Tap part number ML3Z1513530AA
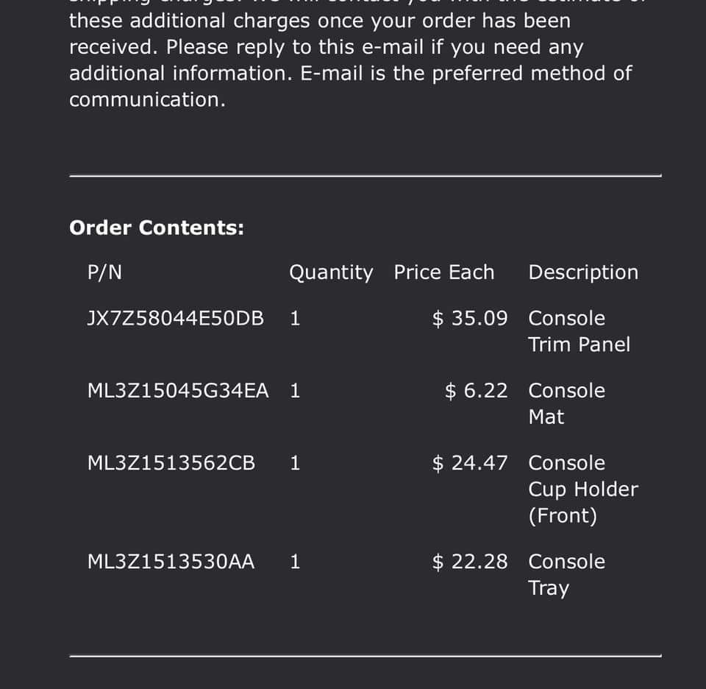 171,562
